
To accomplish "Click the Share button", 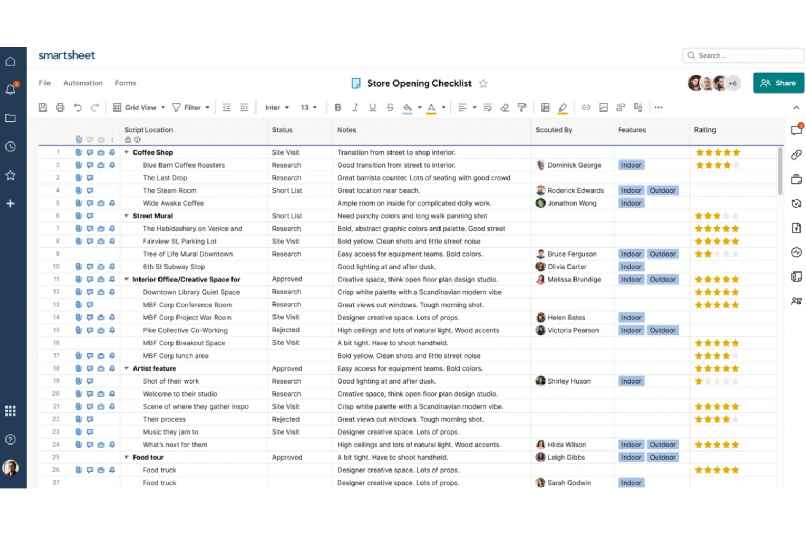I will [779, 83].
